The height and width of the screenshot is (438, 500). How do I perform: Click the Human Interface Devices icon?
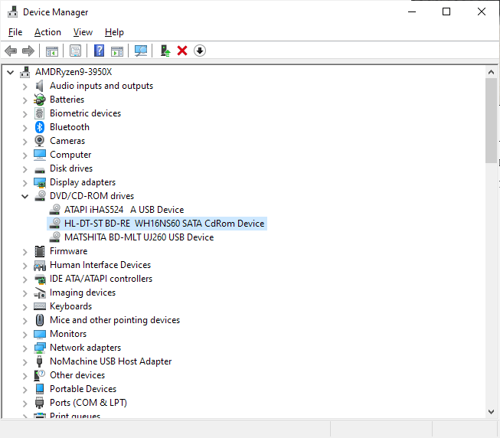(x=40, y=265)
